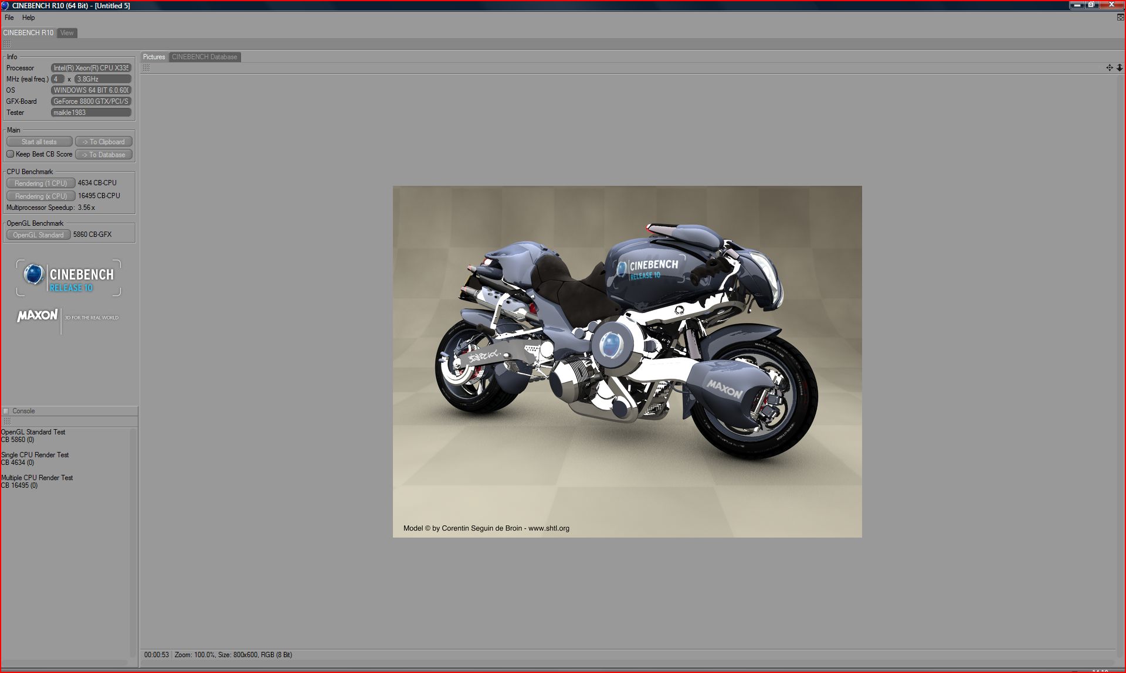Click the CINEBENCH Release 10 logo
The height and width of the screenshot is (673, 1126).
[x=69, y=278]
